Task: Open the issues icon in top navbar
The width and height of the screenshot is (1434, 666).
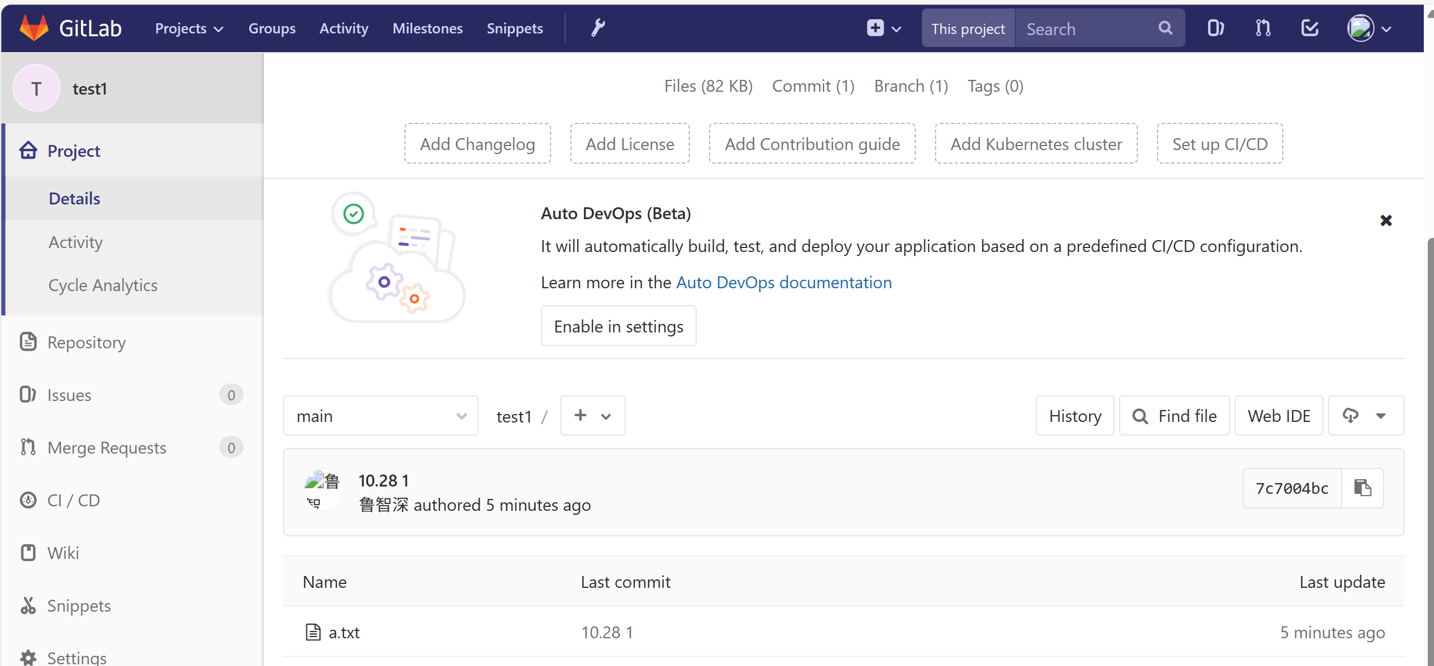Action: click(x=1215, y=28)
